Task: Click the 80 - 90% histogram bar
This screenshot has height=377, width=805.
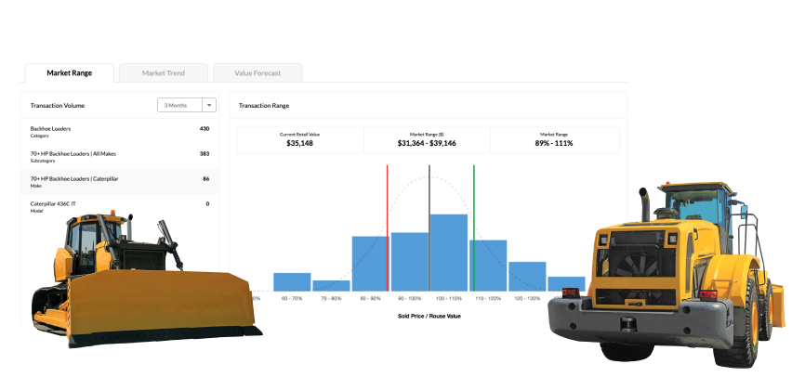Action: click(370, 264)
